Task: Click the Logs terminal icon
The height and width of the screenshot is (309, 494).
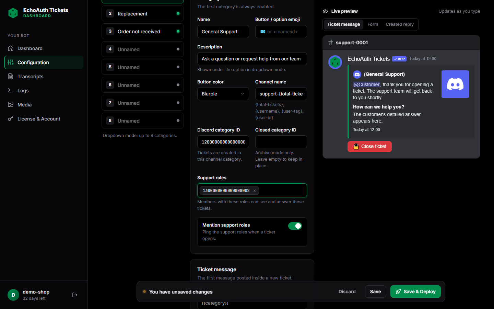Action: 11,91
